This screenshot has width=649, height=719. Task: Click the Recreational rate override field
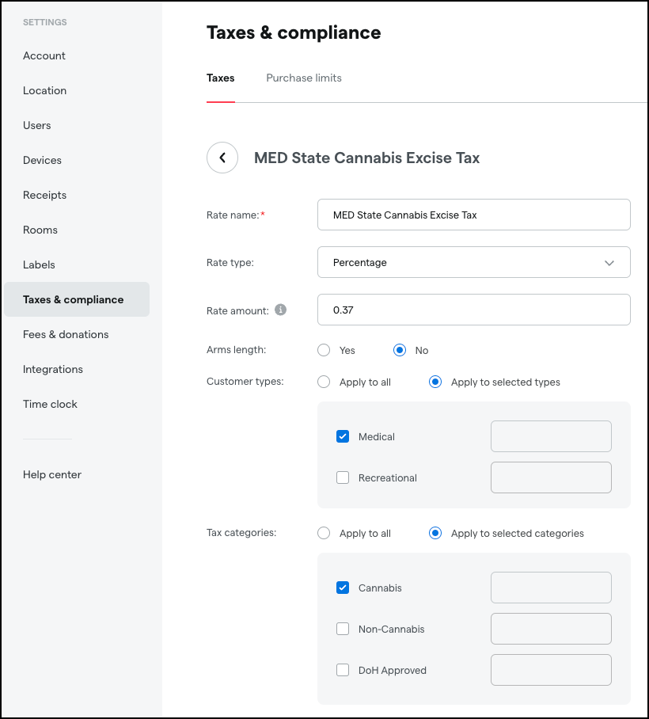pyautogui.click(x=551, y=477)
